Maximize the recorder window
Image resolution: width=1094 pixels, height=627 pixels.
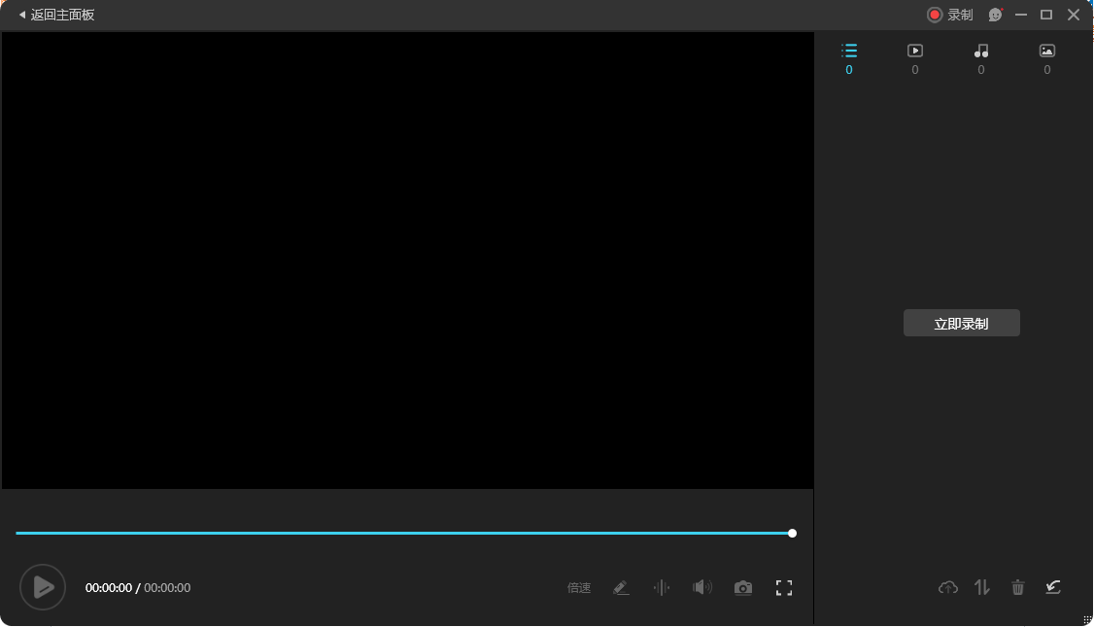pos(1045,15)
